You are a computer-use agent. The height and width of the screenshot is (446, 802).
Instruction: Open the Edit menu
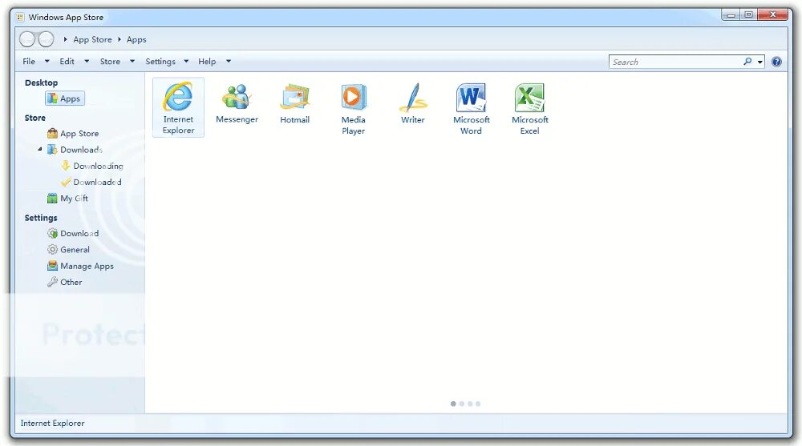67,62
